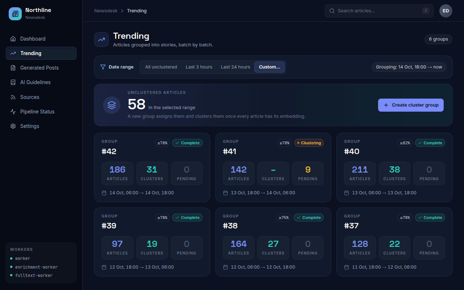The image size is (464, 290).
Task: Choose the Custom… date range option
Action: (x=269, y=67)
